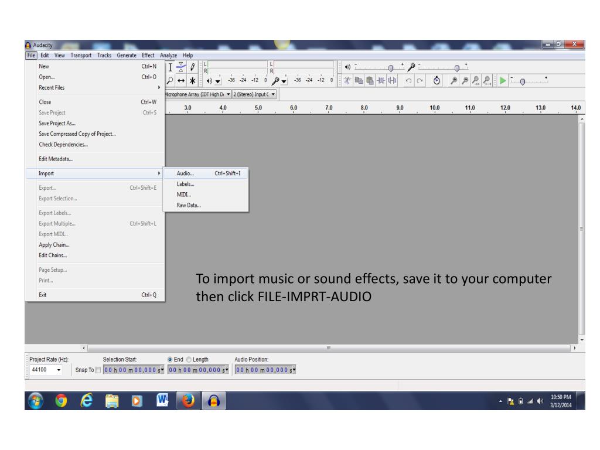Choose Exit from the File menu
The image size is (600, 450).
click(95, 295)
